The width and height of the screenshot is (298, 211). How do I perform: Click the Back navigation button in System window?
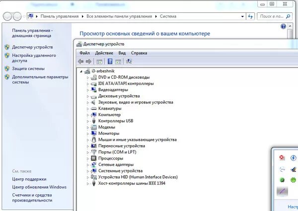click(x=7, y=16)
